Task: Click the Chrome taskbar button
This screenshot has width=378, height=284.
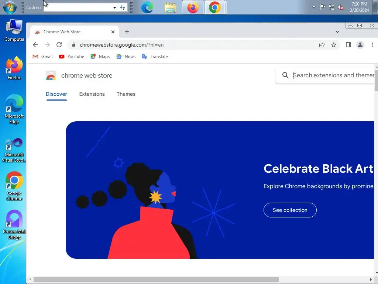Action: (x=215, y=7)
